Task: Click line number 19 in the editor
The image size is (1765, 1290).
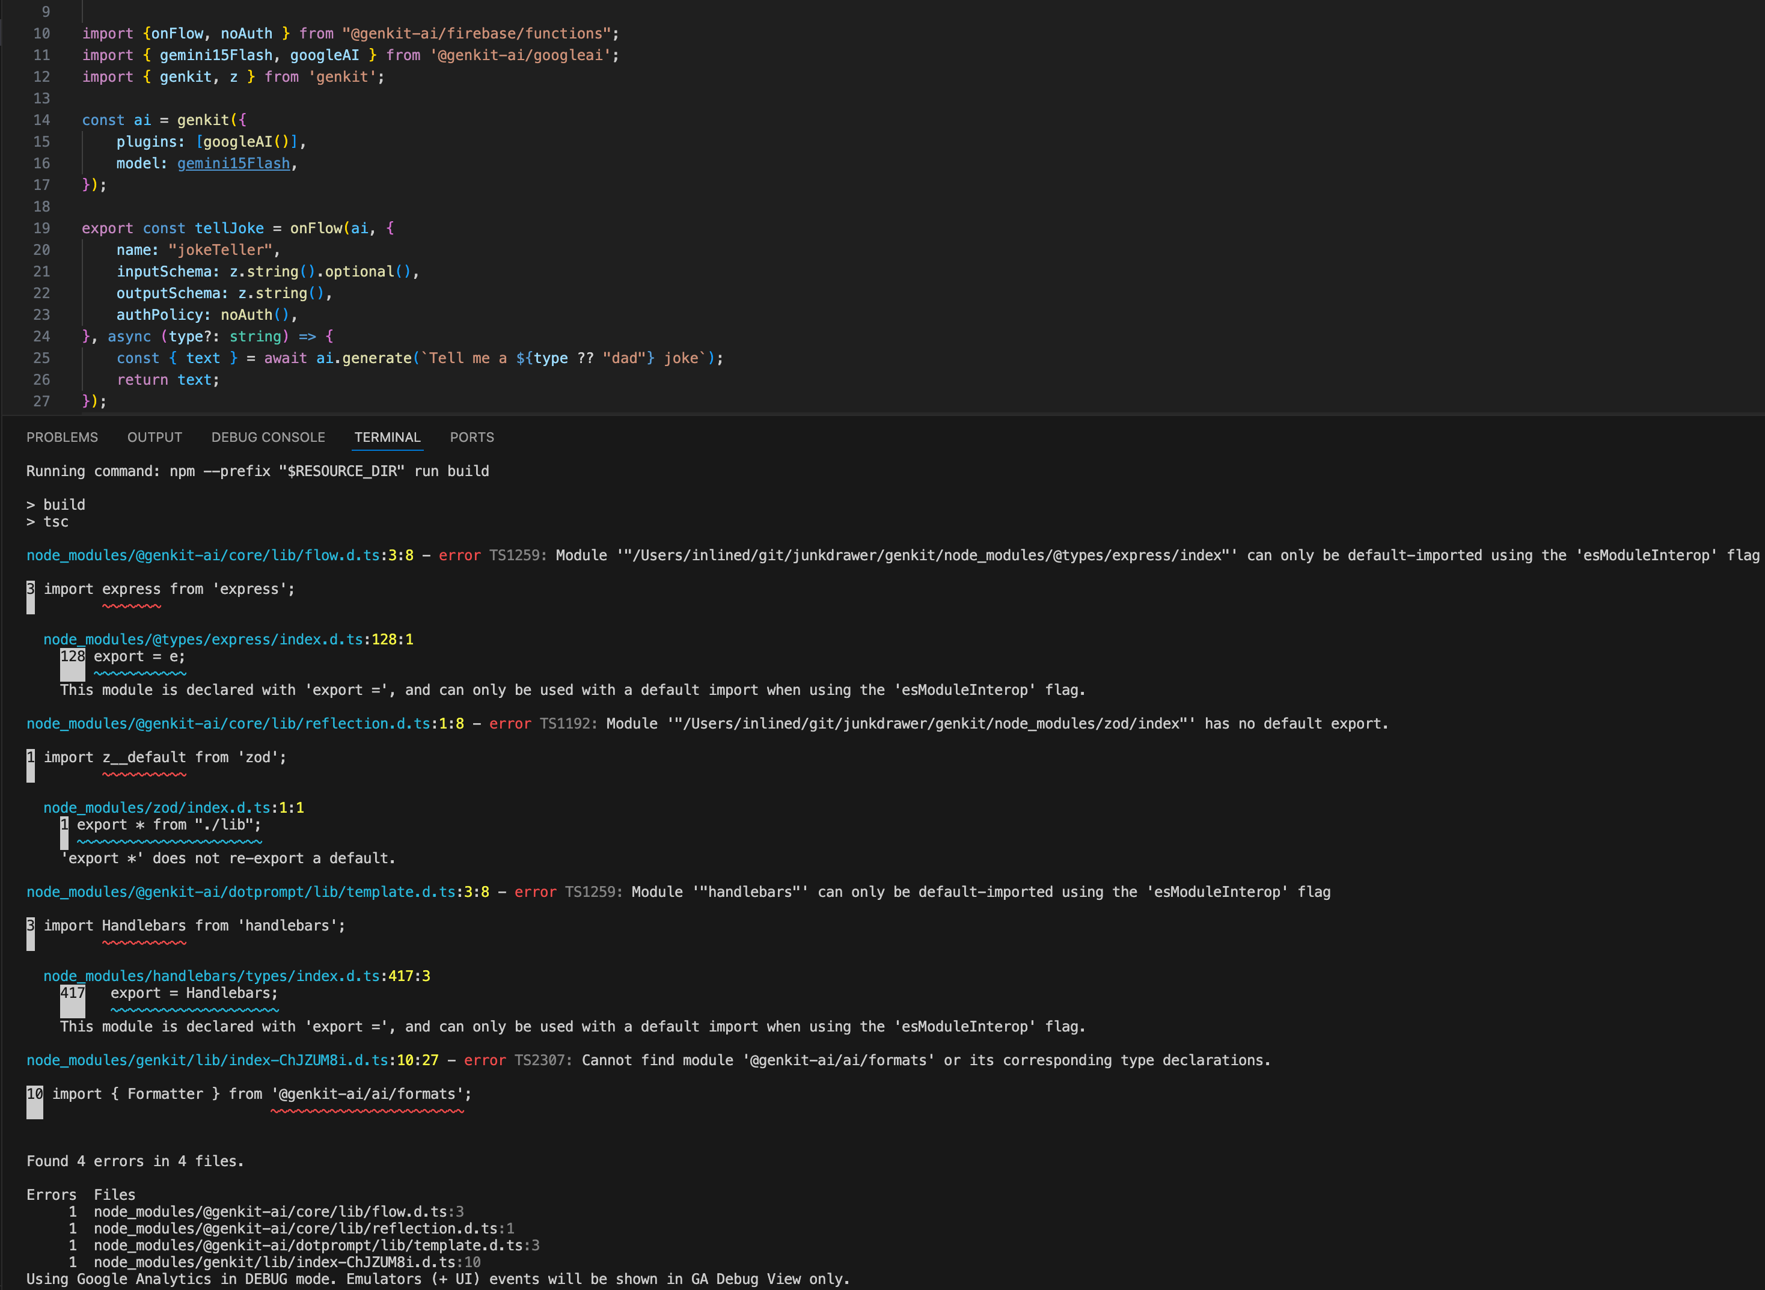Action: 41,228
